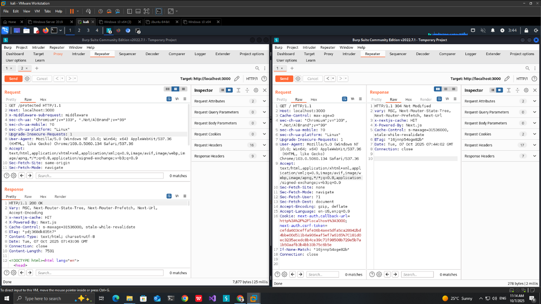Open the three-dot tab options in left Burp window

[265, 68]
